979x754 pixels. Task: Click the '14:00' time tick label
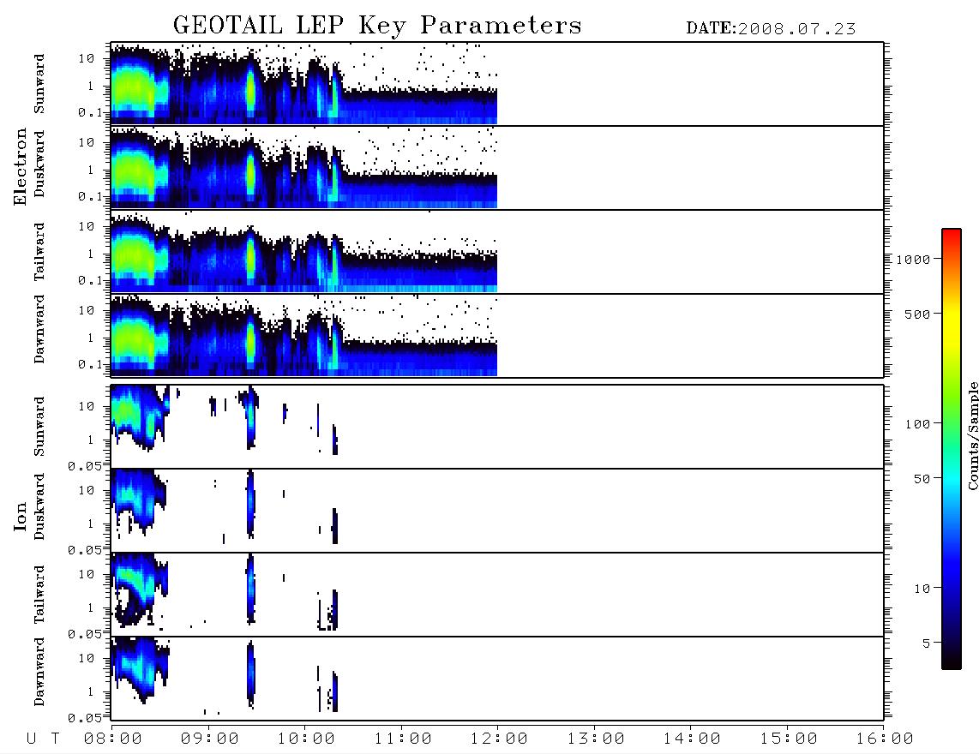pyautogui.click(x=692, y=739)
